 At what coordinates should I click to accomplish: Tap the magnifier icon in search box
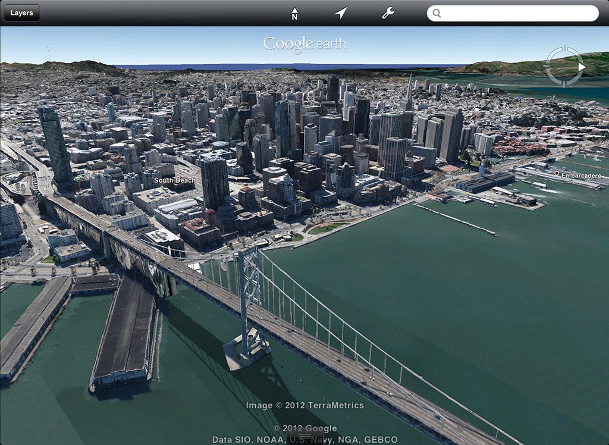437,14
